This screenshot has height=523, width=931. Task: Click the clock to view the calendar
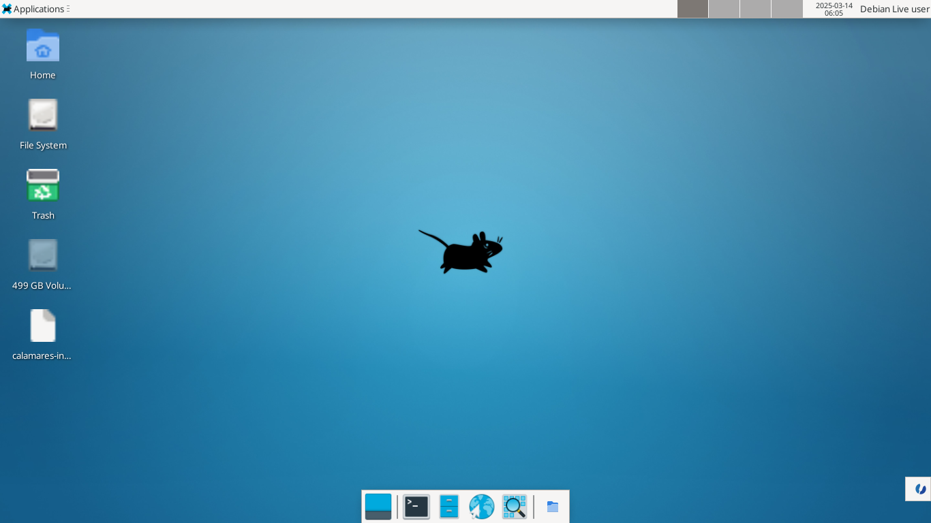pos(833,9)
